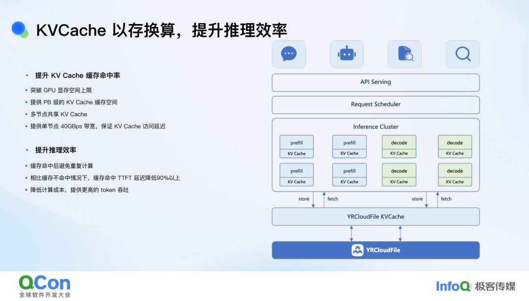The width and height of the screenshot is (529, 301).
Task: Click the blue YRCloudFile bar
Action: [376, 250]
